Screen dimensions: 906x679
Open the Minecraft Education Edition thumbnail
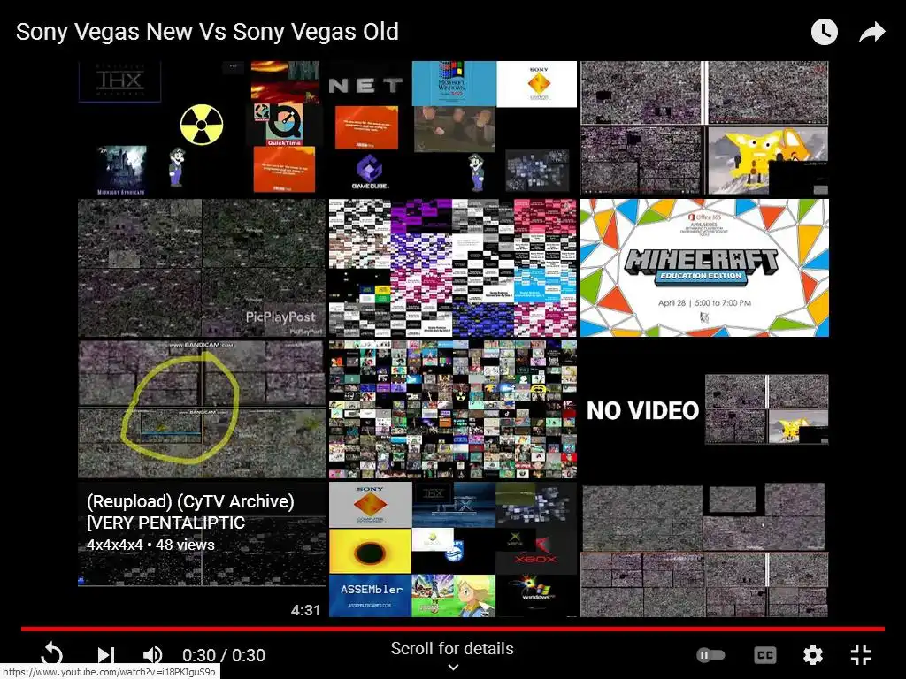pos(704,268)
